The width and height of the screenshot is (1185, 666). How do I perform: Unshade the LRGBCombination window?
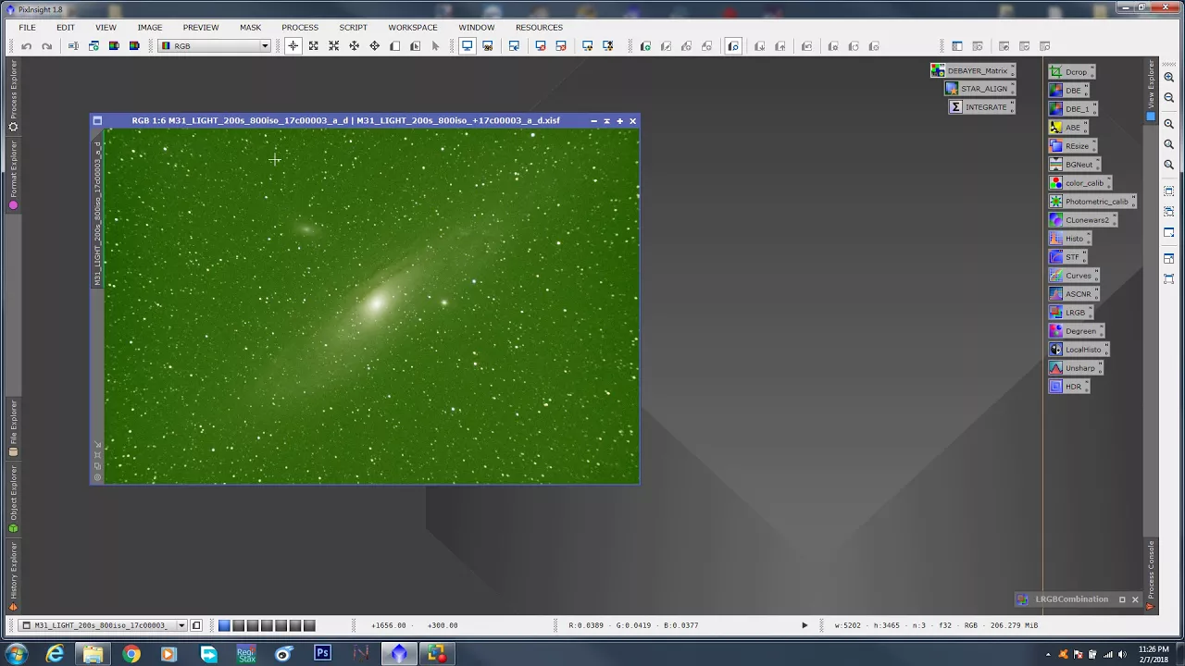tap(1121, 599)
